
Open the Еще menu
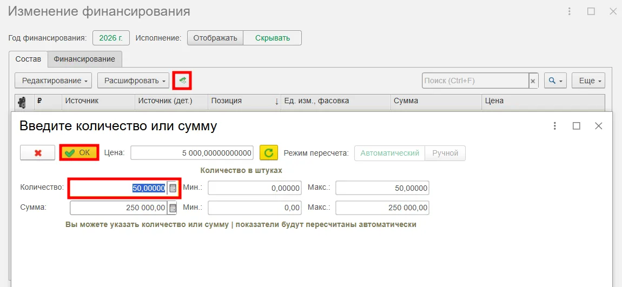pyautogui.click(x=588, y=81)
